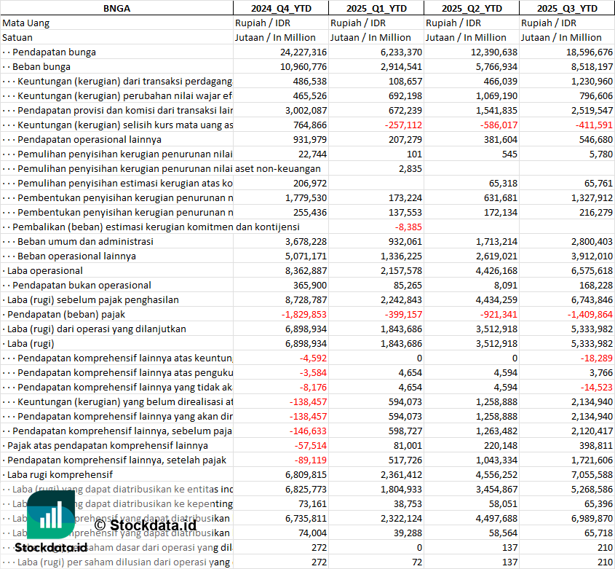
Task: Click Pendapatan bunga value 24,227,316
Action: pos(303,52)
